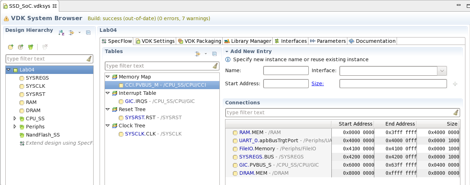
Task: Switch to the Parameters tab
Action: click(328, 41)
